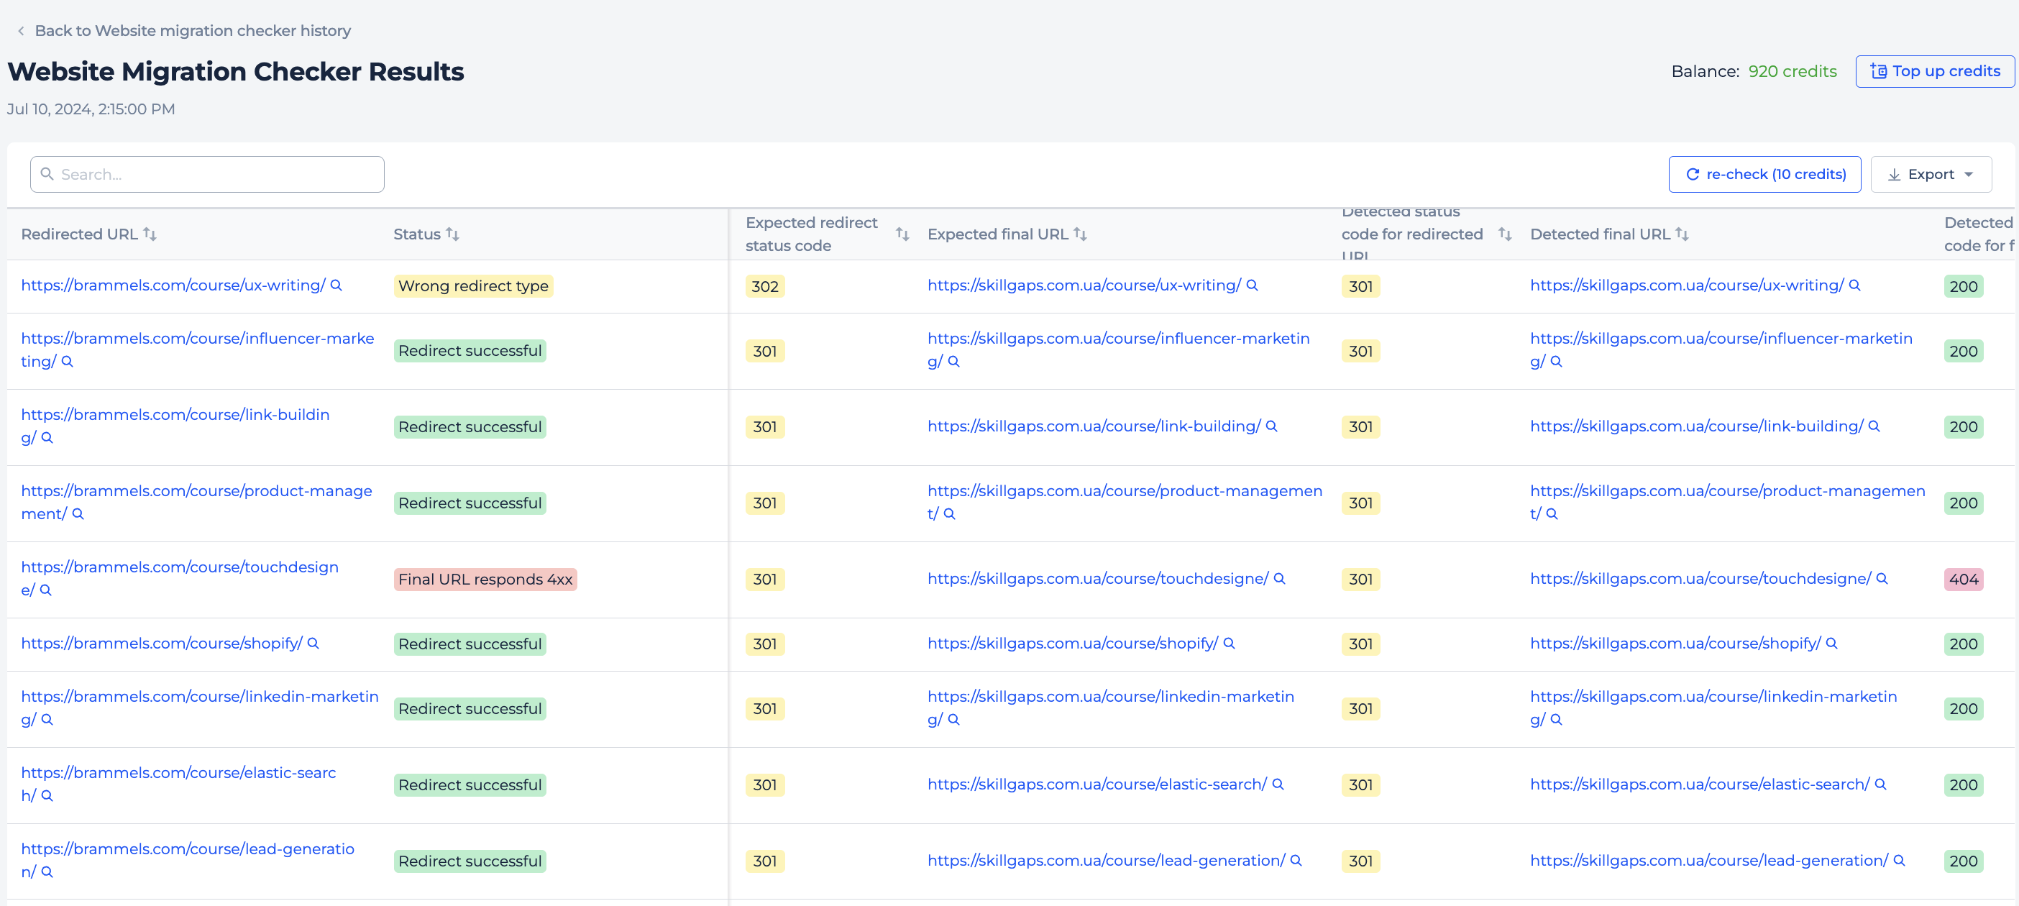Click magnifier icon beside detected final elastic-search URL
This screenshot has height=906, width=2019.
pyautogui.click(x=1881, y=784)
